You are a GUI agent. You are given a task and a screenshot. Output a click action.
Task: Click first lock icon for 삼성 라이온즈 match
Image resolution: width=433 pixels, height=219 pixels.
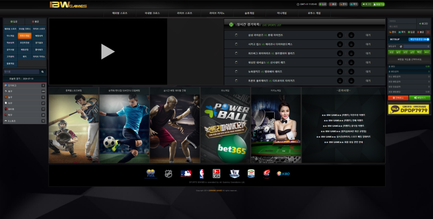[340, 35]
